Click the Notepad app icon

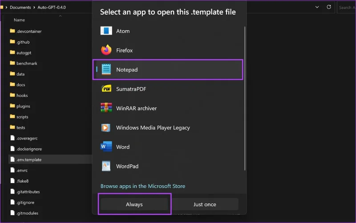point(106,69)
